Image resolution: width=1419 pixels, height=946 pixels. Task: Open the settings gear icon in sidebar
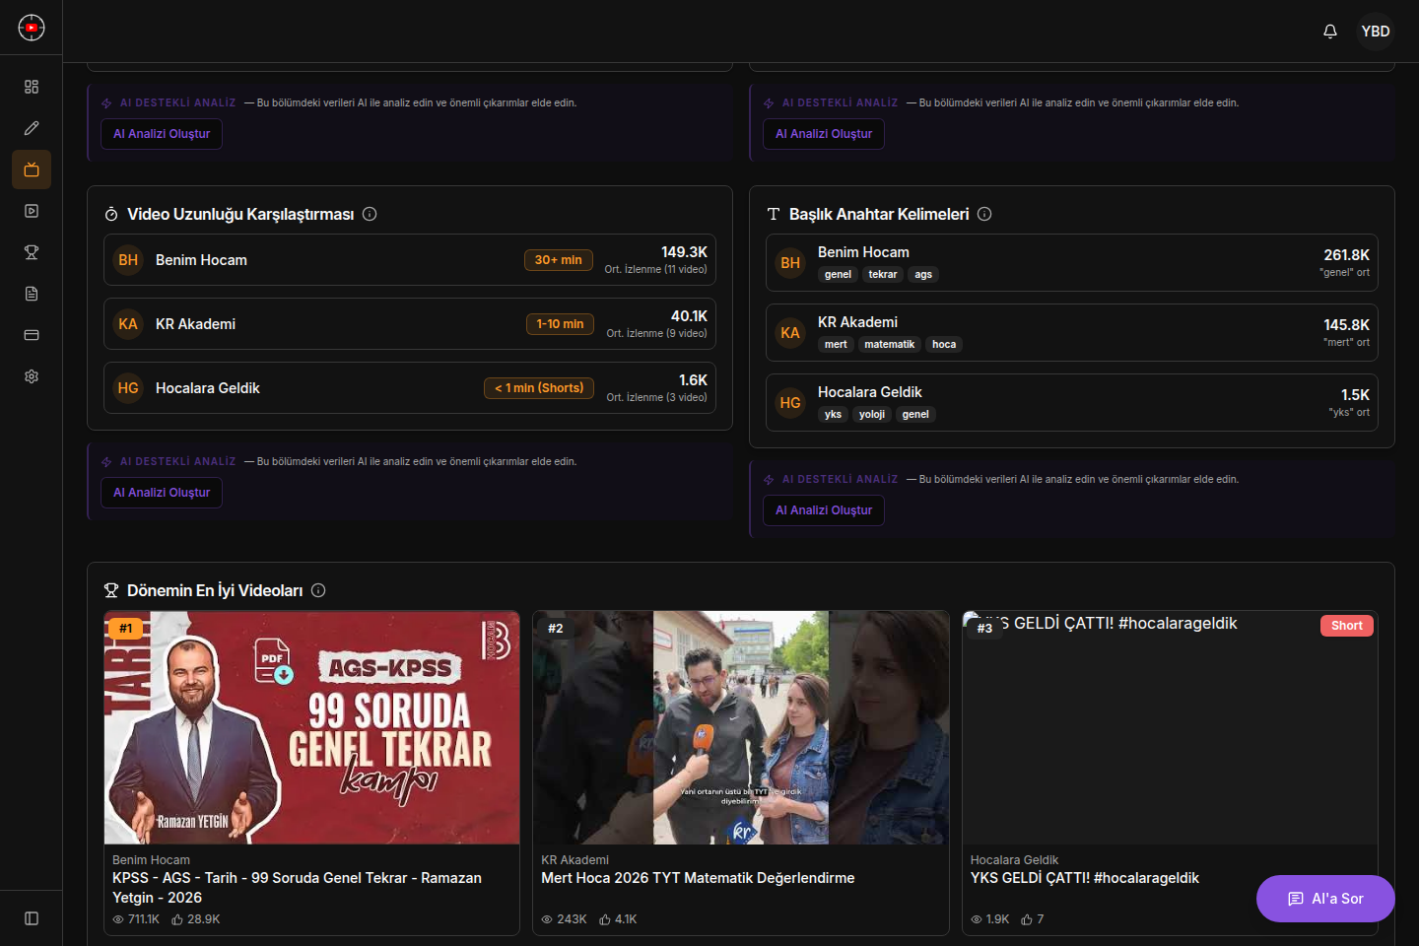pyautogui.click(x=32, y=376)
